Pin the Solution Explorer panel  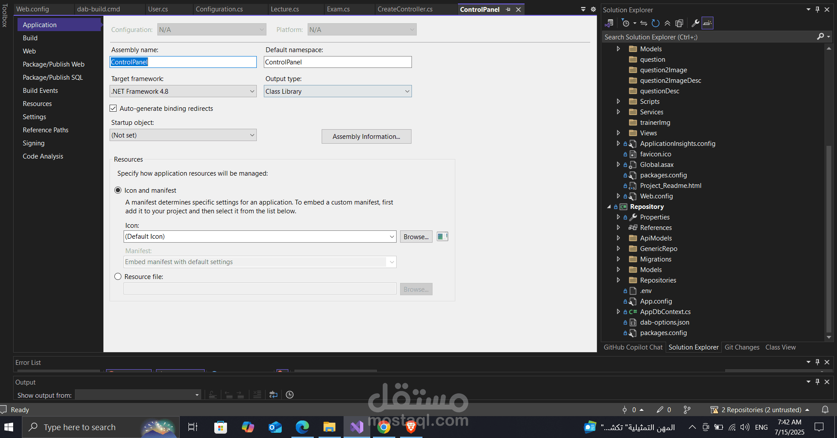tap(818, 9)
